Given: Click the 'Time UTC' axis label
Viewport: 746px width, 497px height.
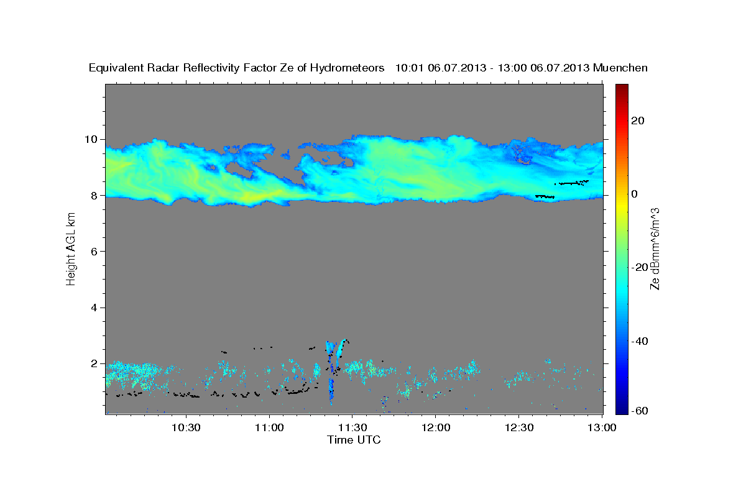Looking at the screenshot, I should (x=354, y=440).
